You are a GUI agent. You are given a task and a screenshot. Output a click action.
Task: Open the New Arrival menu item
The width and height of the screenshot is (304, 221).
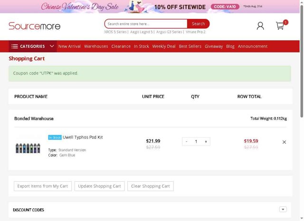(69, 46)
